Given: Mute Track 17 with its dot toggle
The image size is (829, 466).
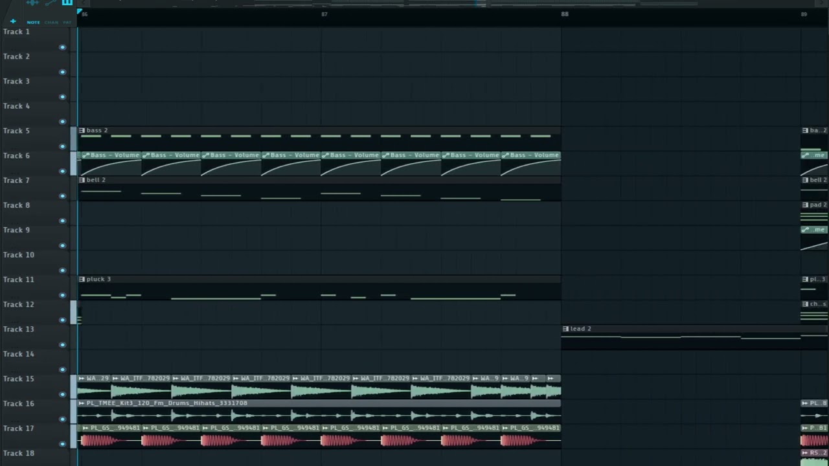Looking at the screenshot, I should coord(63,444).
